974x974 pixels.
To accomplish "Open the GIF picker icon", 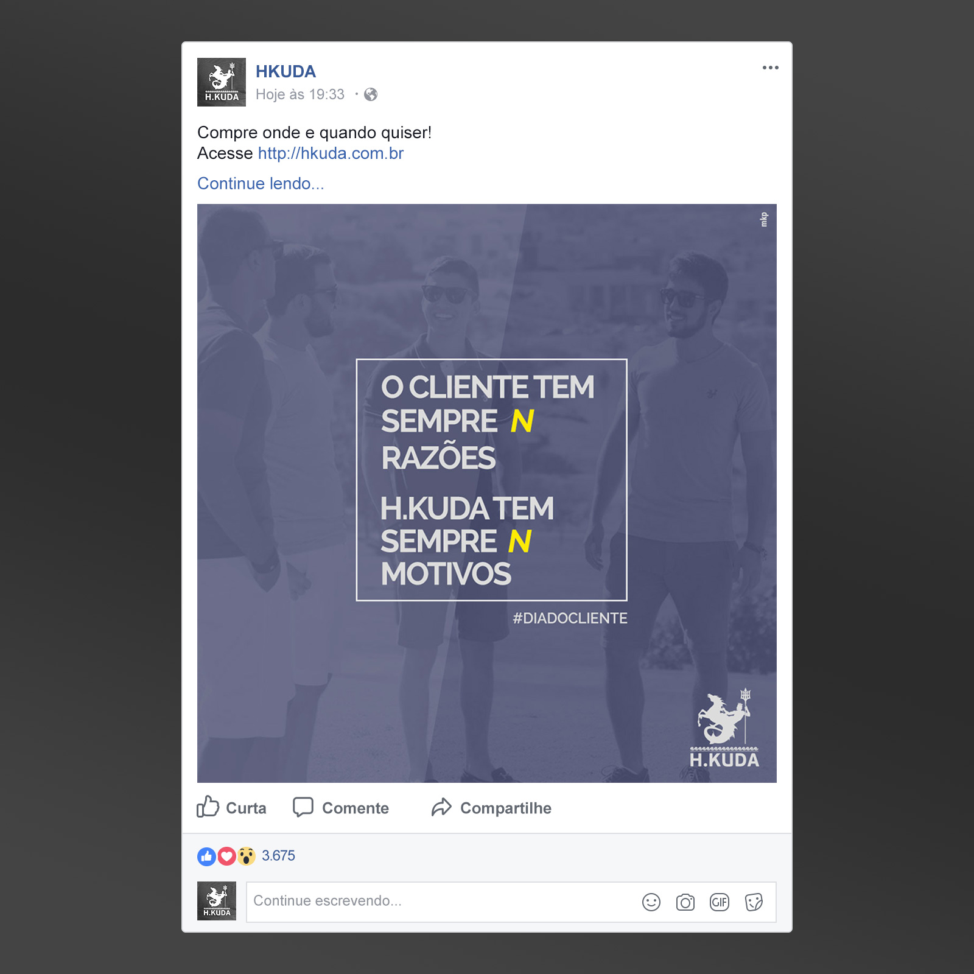I will [x=720, y=902].
